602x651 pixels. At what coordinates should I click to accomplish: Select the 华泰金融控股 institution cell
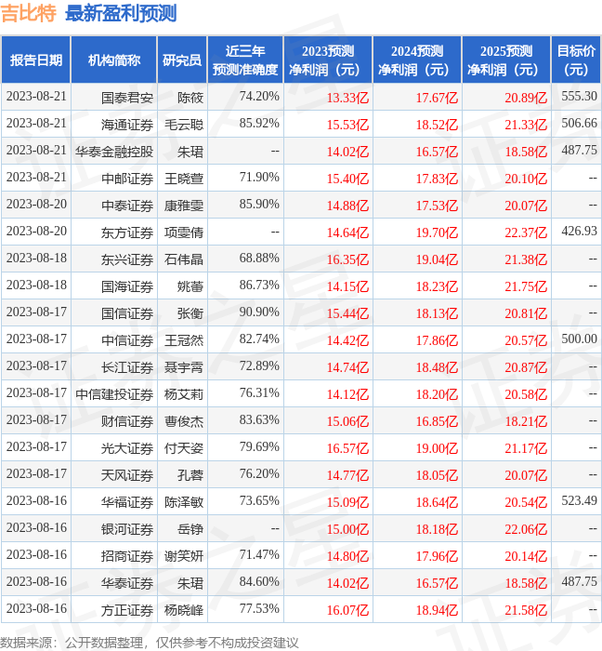(x=114, y=152)
